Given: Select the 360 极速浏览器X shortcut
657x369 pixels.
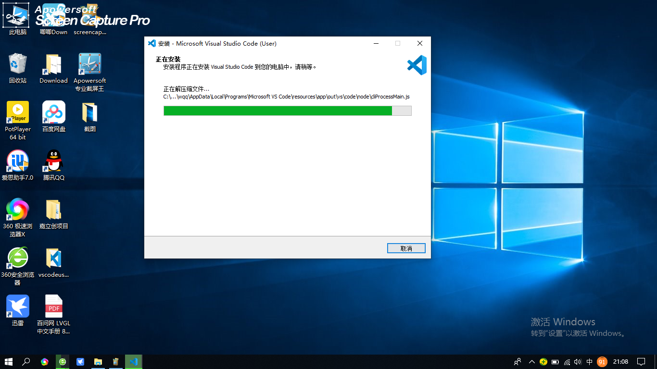Looking at the screenshot, I should tap(18, 218).
